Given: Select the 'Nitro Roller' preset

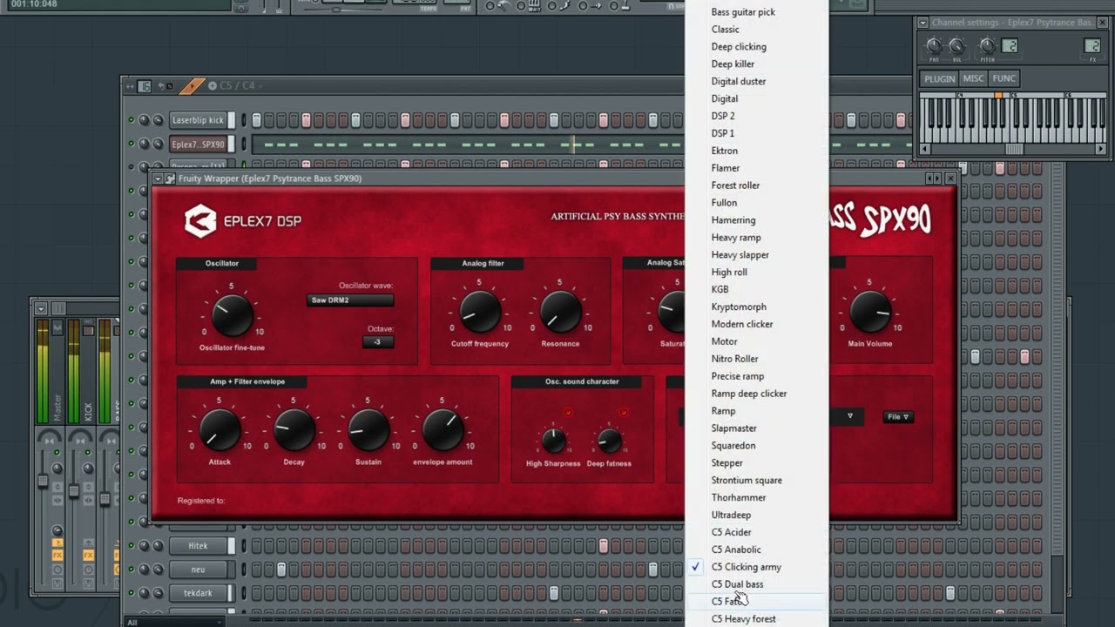Looking at the screenshot, I should coord(756,359).
